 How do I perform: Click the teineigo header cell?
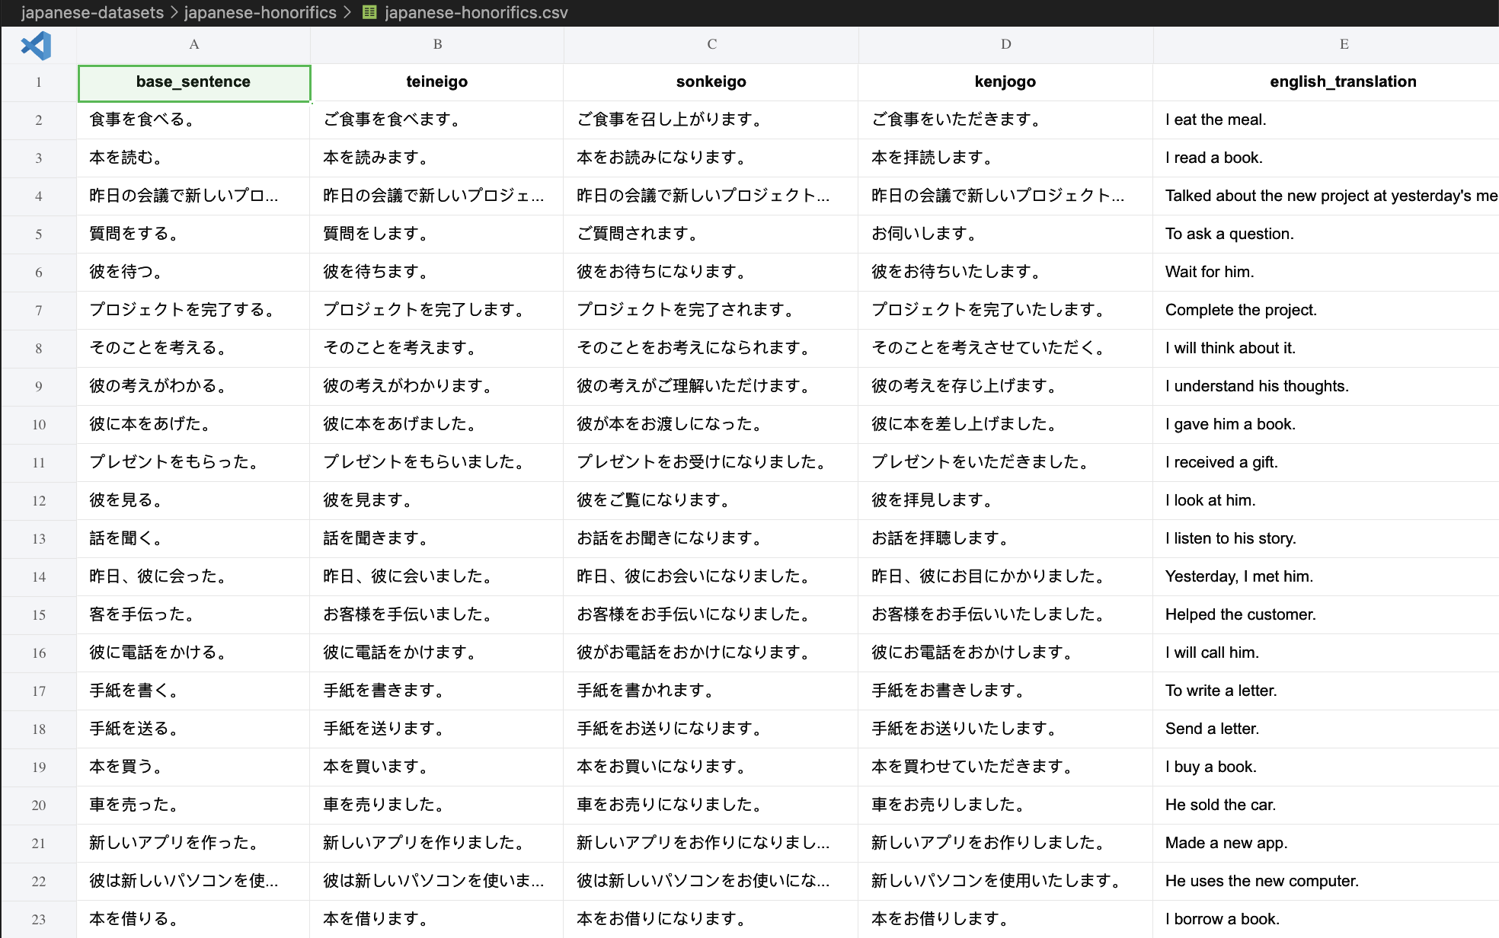[x=436, y=81]
